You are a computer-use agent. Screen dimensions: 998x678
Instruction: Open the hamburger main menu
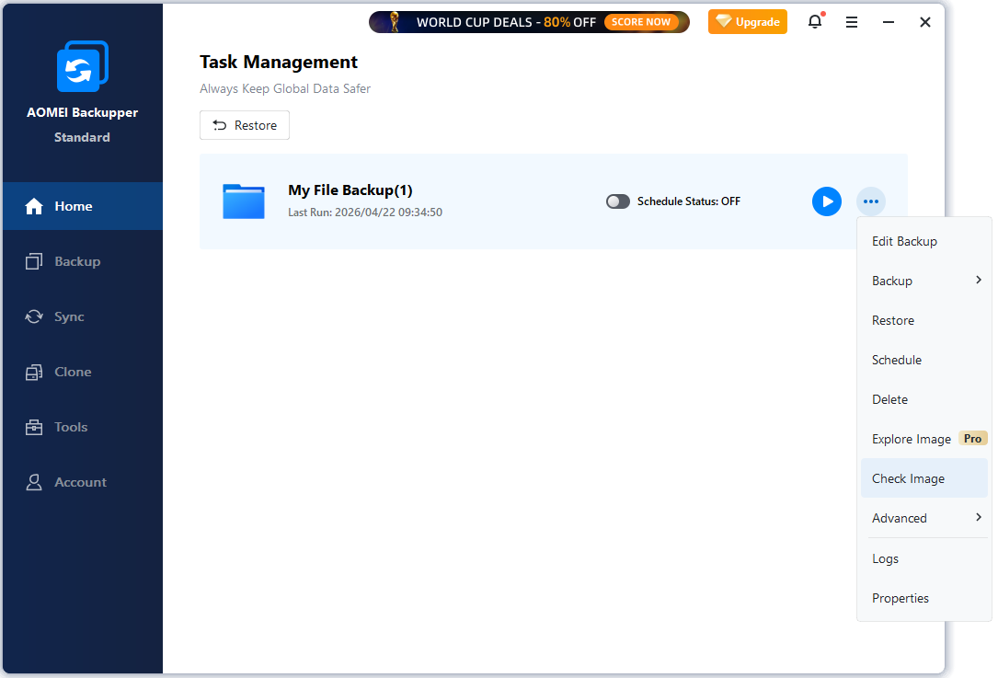pos(852,22)
